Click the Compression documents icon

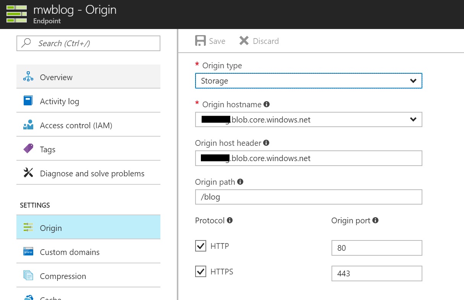[x=28, y=276]
